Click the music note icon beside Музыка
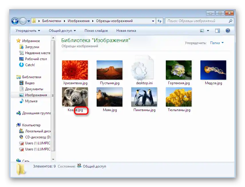245x187 pixels. pyautogui.click(x=21, y=101)
